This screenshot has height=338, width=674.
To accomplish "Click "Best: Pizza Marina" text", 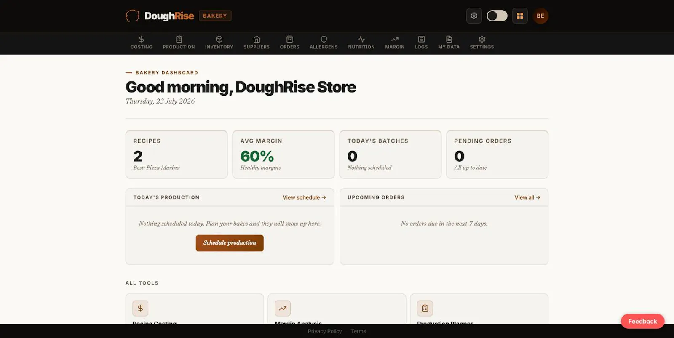I will 156,168.
